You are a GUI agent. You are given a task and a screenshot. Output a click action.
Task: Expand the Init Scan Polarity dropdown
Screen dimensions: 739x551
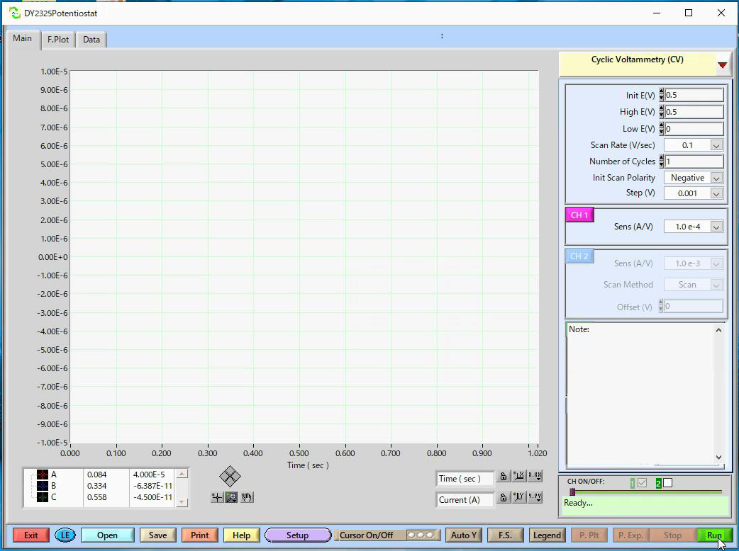pos(716,178)
